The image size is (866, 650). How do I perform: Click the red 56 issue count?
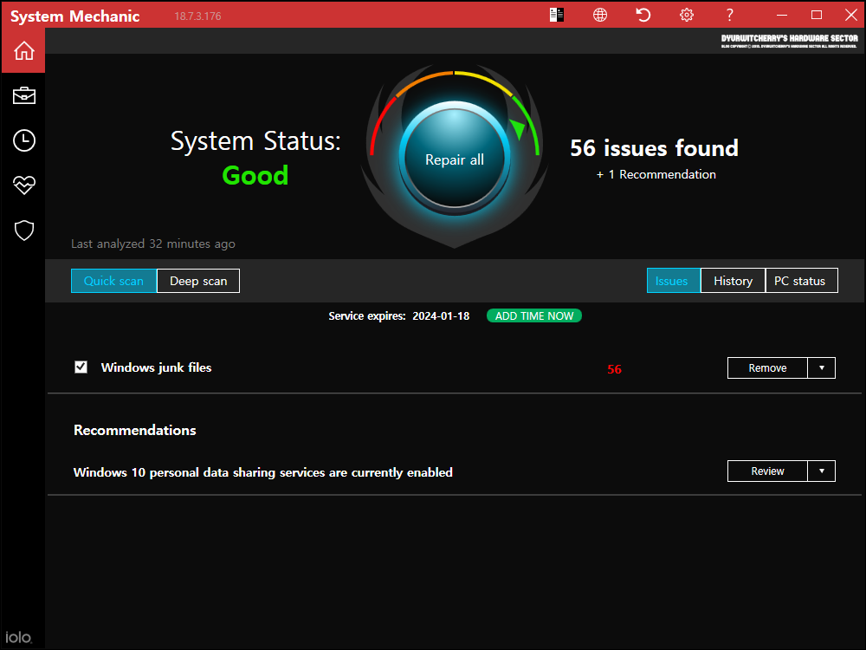614,369
